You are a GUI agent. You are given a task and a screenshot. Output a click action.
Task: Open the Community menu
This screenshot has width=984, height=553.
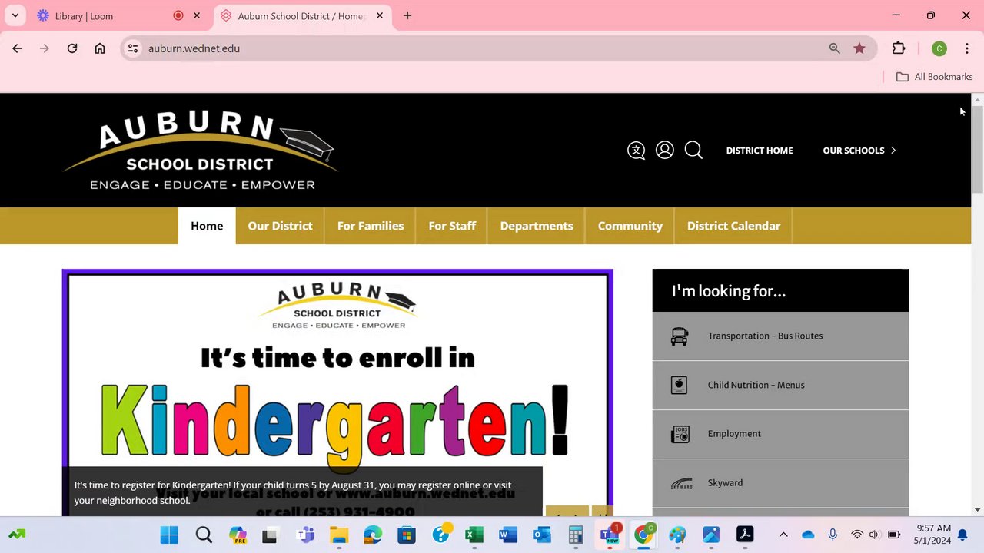(x=630, y=226)
